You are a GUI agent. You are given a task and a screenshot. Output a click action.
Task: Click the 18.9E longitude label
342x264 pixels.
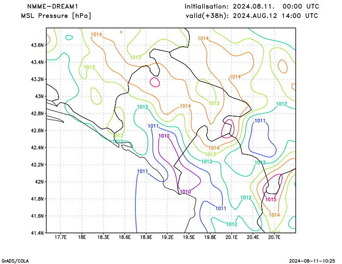coord(146,238)
